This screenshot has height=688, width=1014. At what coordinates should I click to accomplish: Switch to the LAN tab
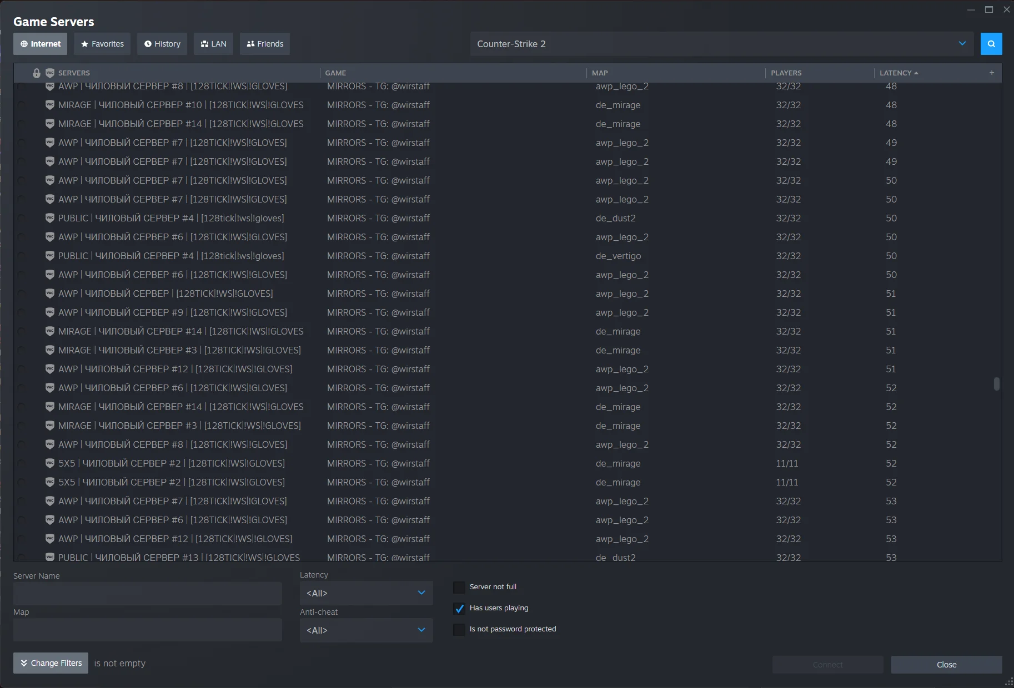tap(213, 44)
